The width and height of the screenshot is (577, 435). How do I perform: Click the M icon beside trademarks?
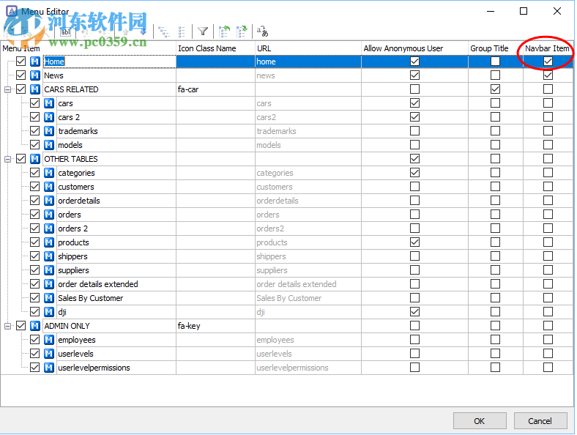[49, 131]
